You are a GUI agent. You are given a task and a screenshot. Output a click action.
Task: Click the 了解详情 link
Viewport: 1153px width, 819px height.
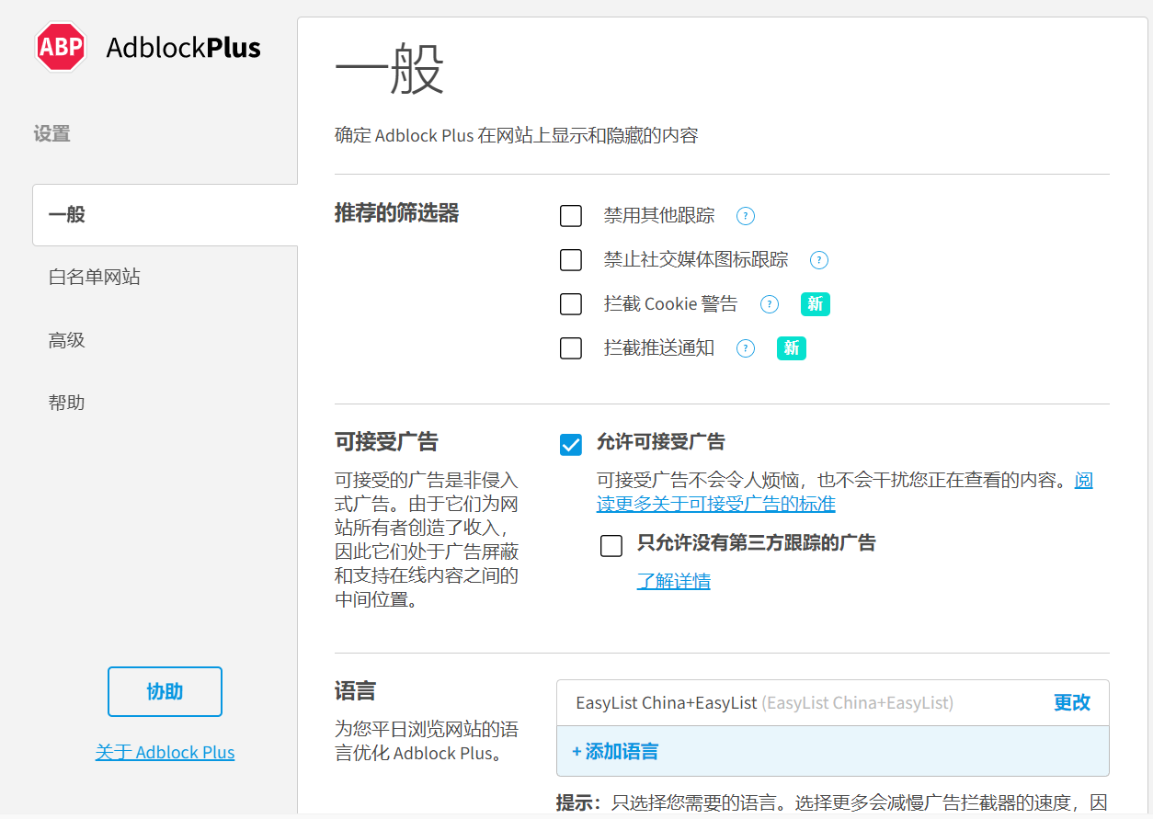tap(674, 581)
